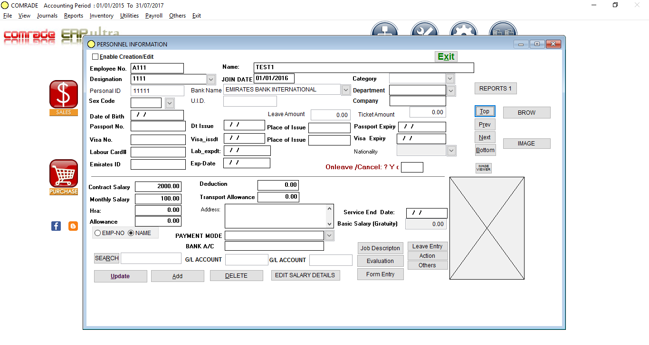The width and height of the screenshot is (649, 345).
Task: Open the Inventory menu
Action: click(101, 16)
